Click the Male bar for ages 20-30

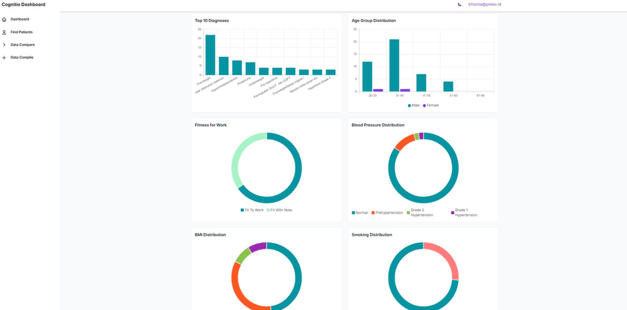point(367,76)
